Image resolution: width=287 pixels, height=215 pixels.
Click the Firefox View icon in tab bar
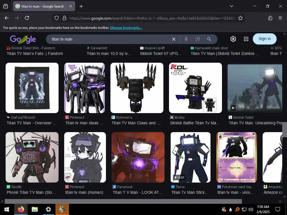click(6, 6)
